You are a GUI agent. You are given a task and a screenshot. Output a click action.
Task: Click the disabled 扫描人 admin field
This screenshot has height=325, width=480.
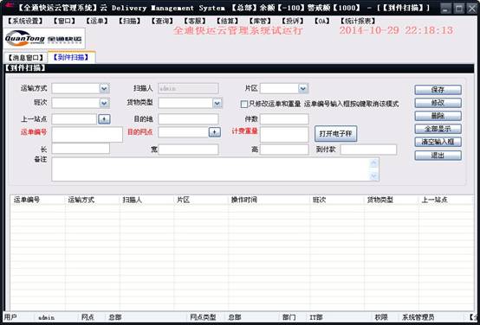(x=188, y=88)
